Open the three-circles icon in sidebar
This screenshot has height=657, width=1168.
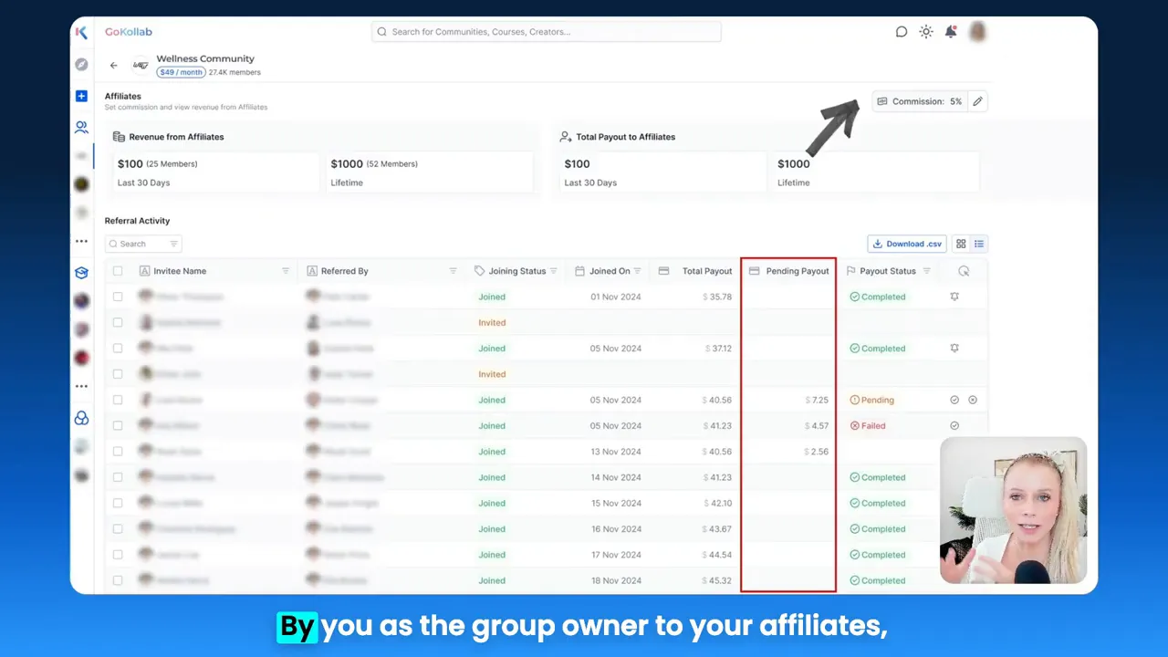tap(81, 418)
